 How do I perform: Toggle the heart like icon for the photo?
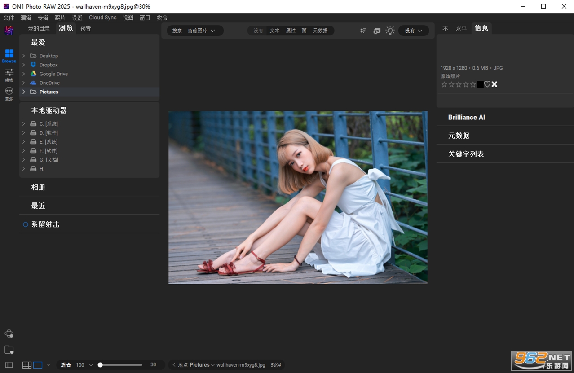487,84
